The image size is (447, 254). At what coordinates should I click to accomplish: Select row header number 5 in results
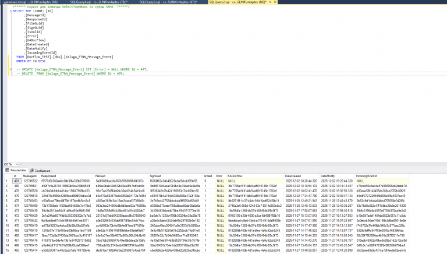pyautogui.click(x=8, y=201)
